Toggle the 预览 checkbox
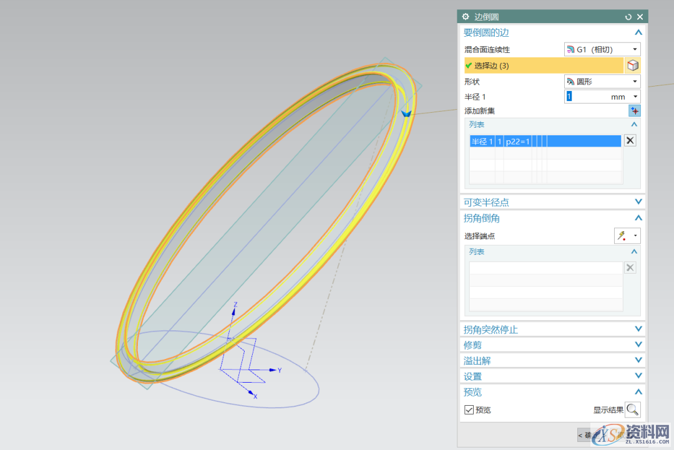 469,410
